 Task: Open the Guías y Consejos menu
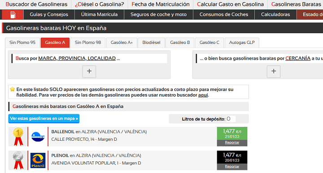coord(49,14)
